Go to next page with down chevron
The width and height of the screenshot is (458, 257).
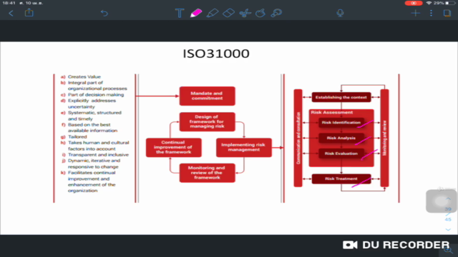(448, 230)
